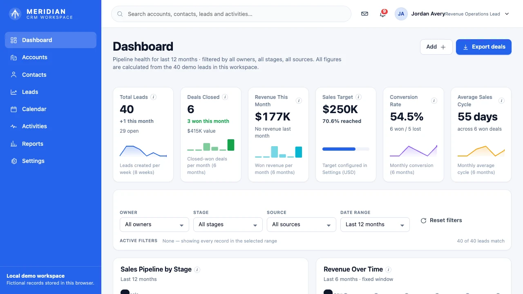Open the Source filter dropdown
Screen dimensions: 523x294
[x=302, y=225]
